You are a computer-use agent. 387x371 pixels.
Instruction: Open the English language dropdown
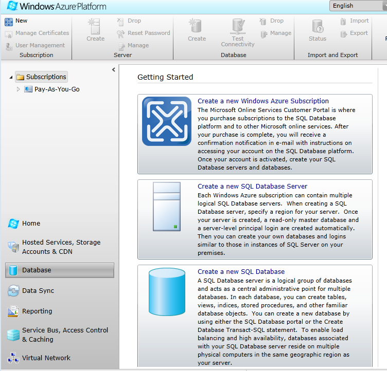[358, 6]
